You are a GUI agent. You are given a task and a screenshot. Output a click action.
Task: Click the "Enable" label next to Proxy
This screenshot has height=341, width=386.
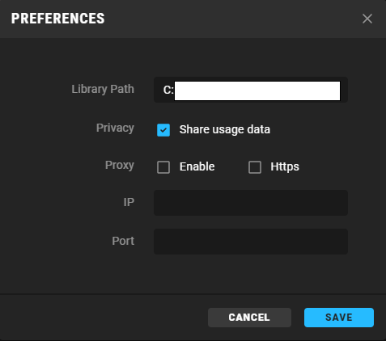(197, 166)
